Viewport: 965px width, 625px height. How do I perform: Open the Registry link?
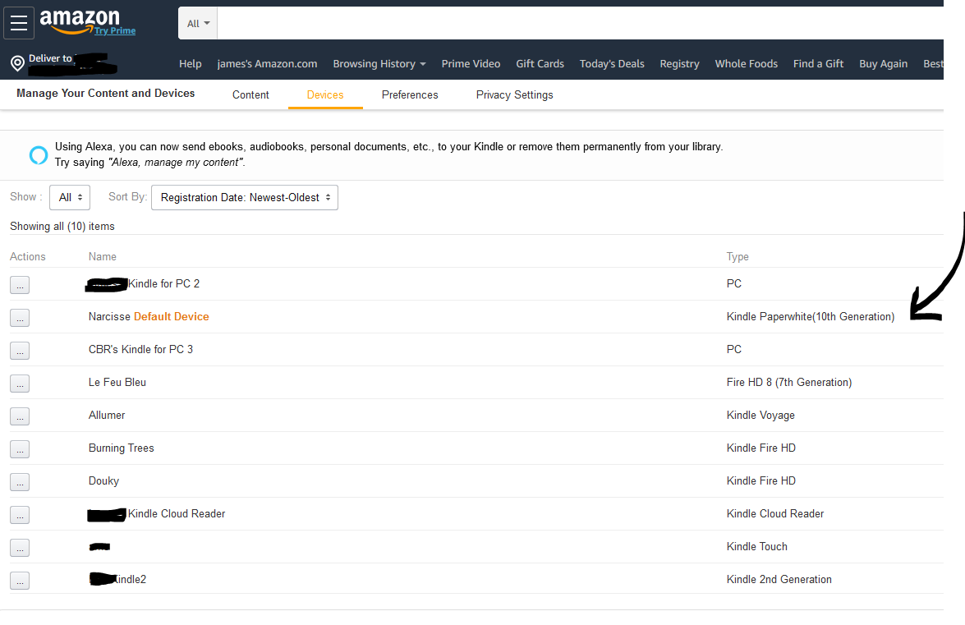point(679,64)
